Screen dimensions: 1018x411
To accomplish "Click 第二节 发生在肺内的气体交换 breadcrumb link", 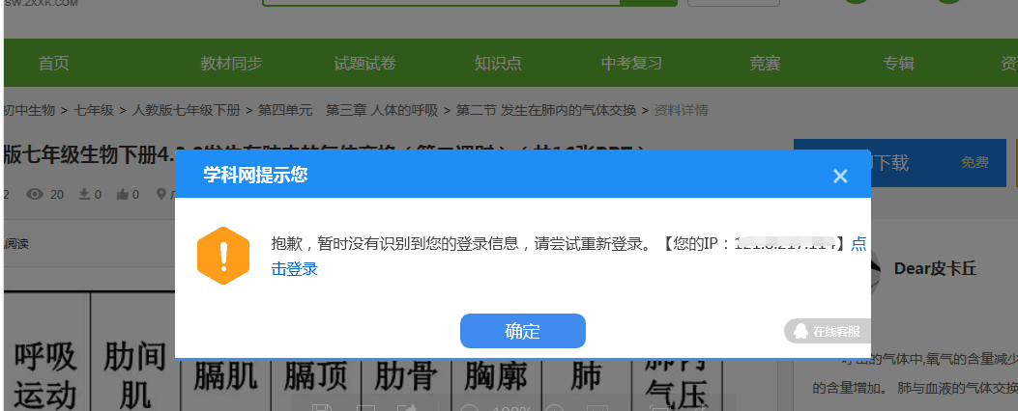I will (546, 110).
